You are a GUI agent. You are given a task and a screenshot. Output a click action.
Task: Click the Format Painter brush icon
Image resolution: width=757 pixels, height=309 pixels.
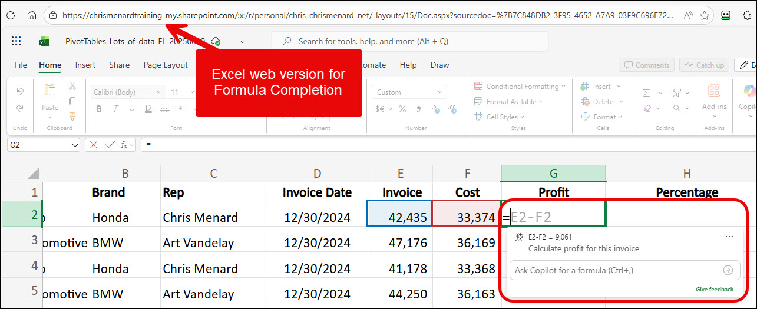(x=72, y=116)
